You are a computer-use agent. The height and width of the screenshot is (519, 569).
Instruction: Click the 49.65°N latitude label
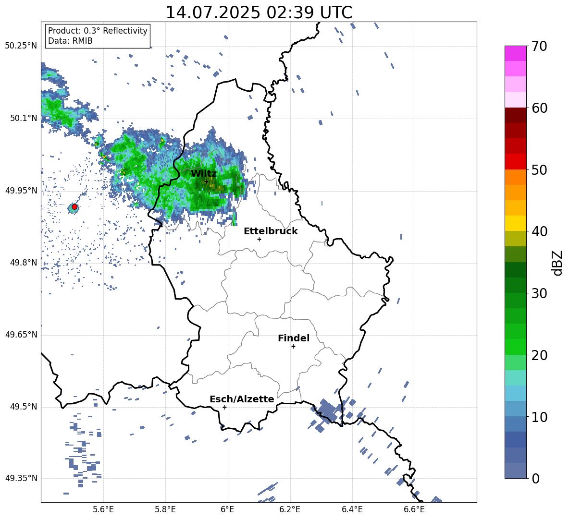coord(21,334)
